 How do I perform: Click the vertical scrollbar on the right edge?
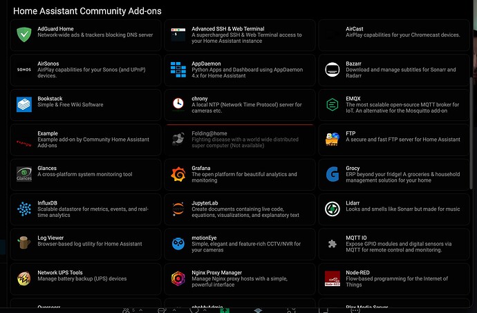(x=471, y=133)
